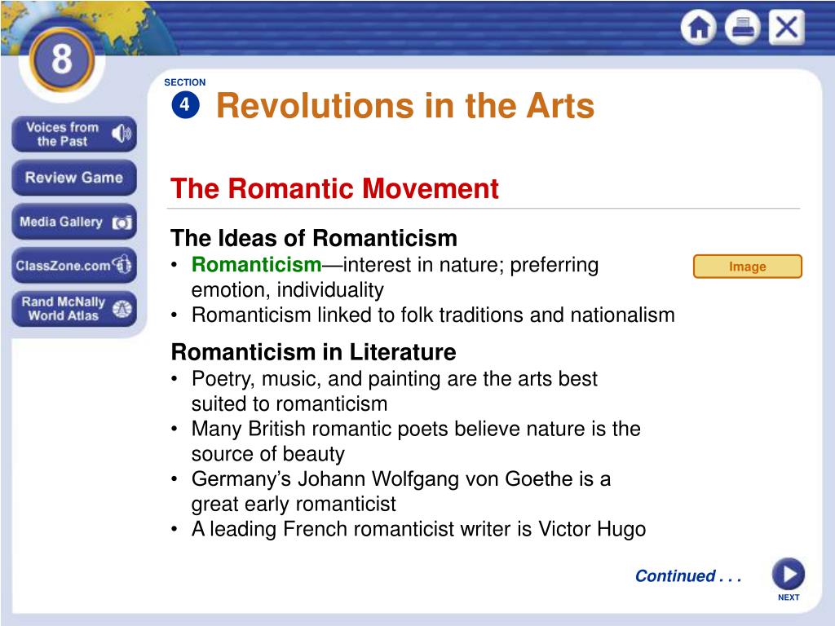Image resolution: width=835 pixels, height=626 pixels.
Task: Click subheading 'Romanticism in Literature'
Action: (x=313, y=352)
